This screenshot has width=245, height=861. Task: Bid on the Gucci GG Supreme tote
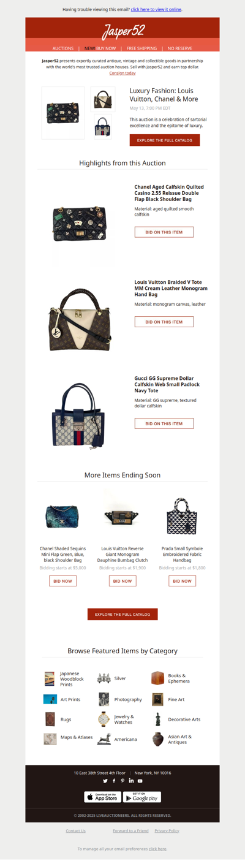coord(164,423)
